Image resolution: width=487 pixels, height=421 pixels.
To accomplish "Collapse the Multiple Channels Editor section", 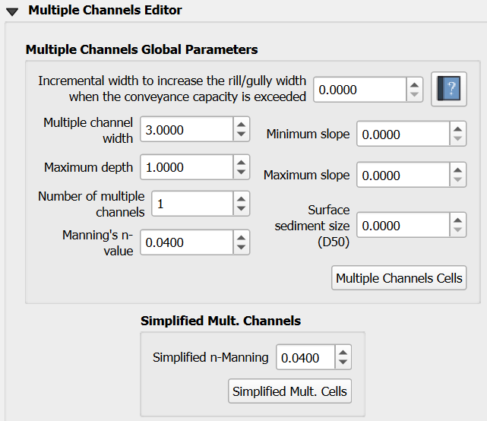I will tap(13, 11).
